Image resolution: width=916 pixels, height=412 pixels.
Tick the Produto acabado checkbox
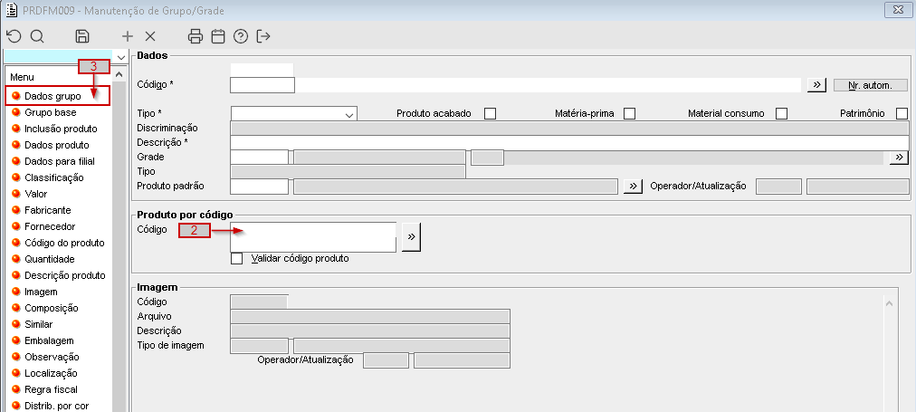pyautogui.click(x=490, y=113)
